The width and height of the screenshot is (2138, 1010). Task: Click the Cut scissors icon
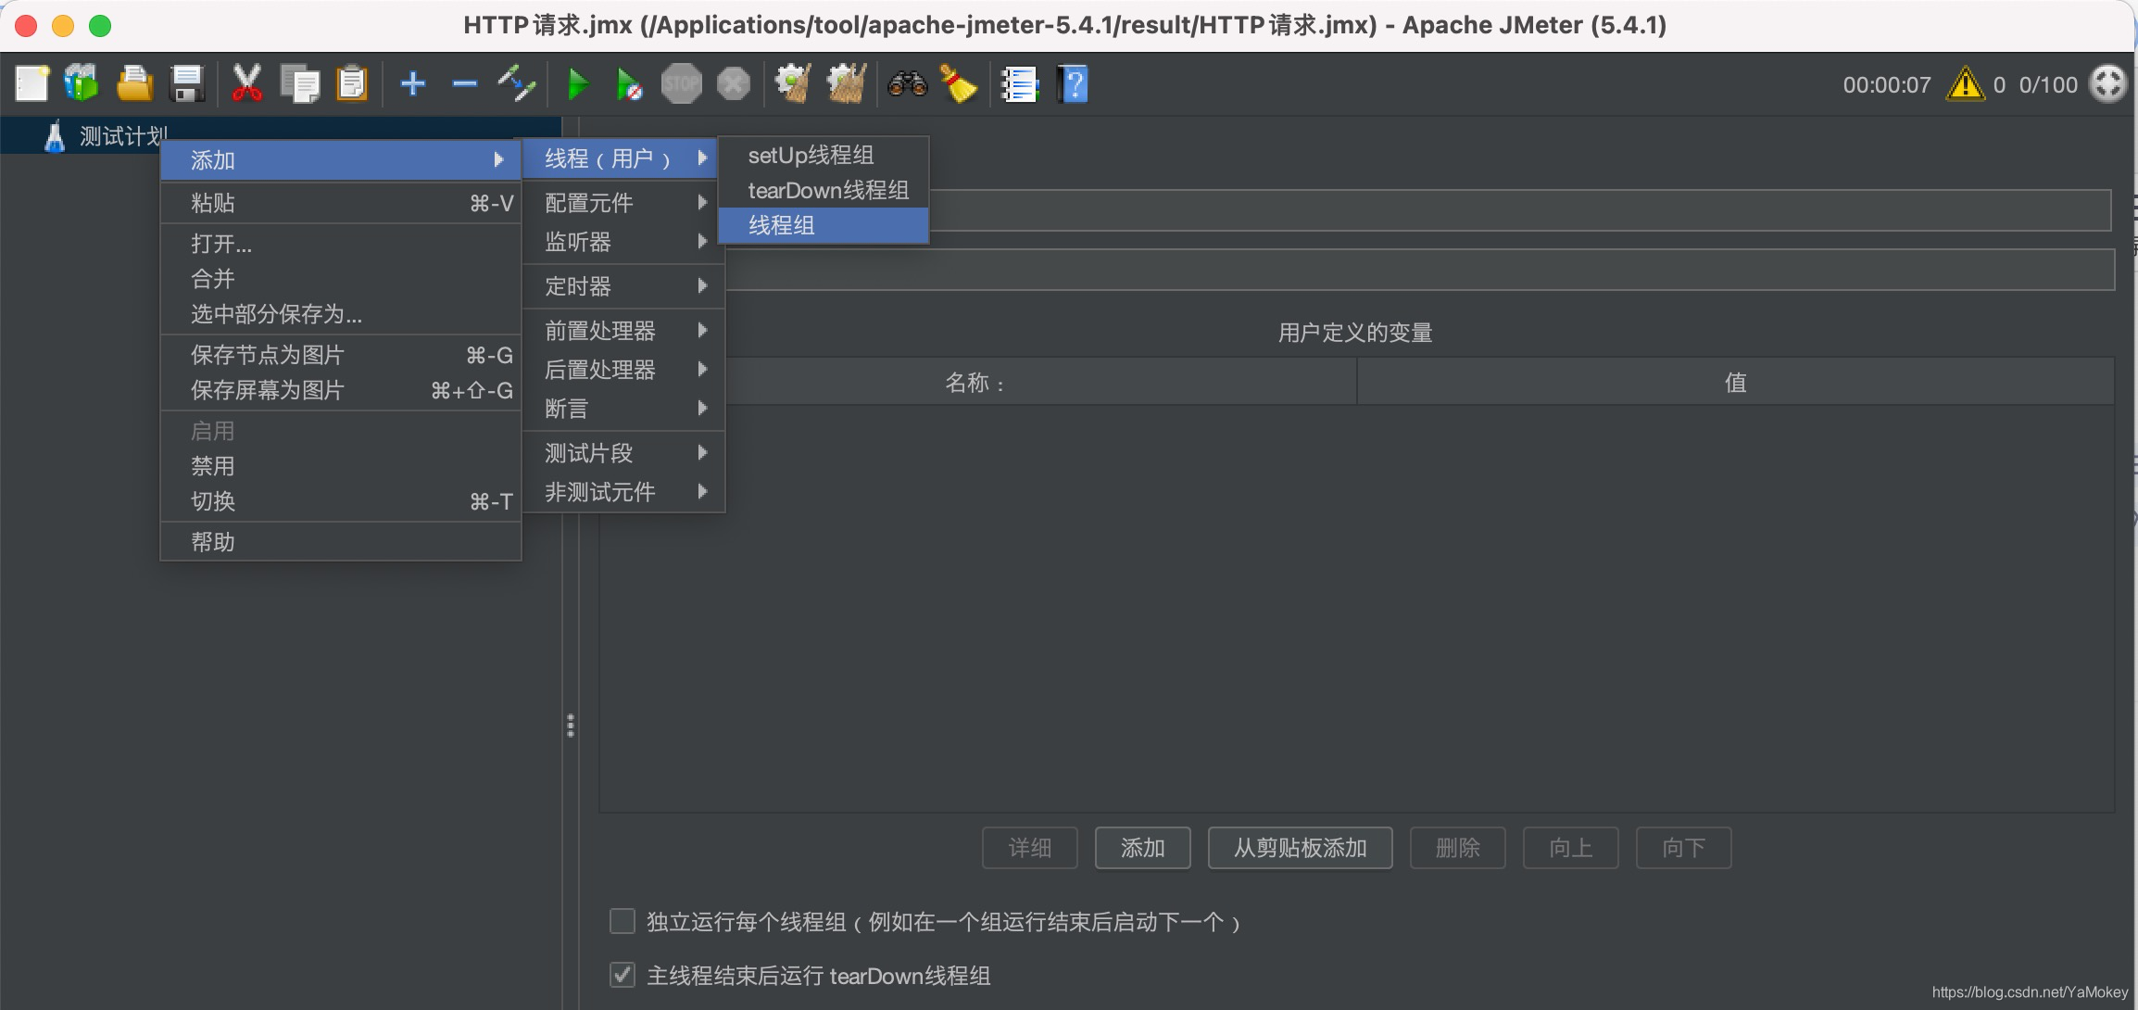point(246,84)
